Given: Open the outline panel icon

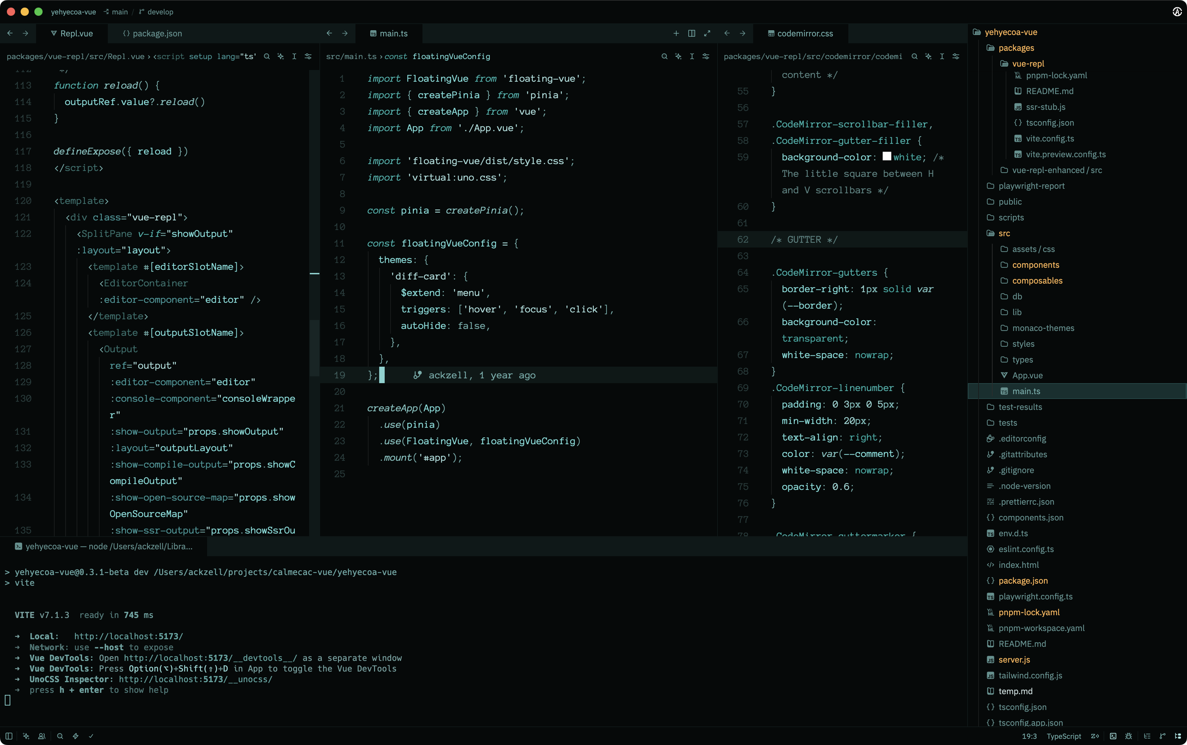Looking at the screenshot, I should (x=1147, y=736).
